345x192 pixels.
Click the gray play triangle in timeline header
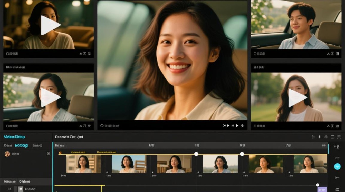click(313, 137)
